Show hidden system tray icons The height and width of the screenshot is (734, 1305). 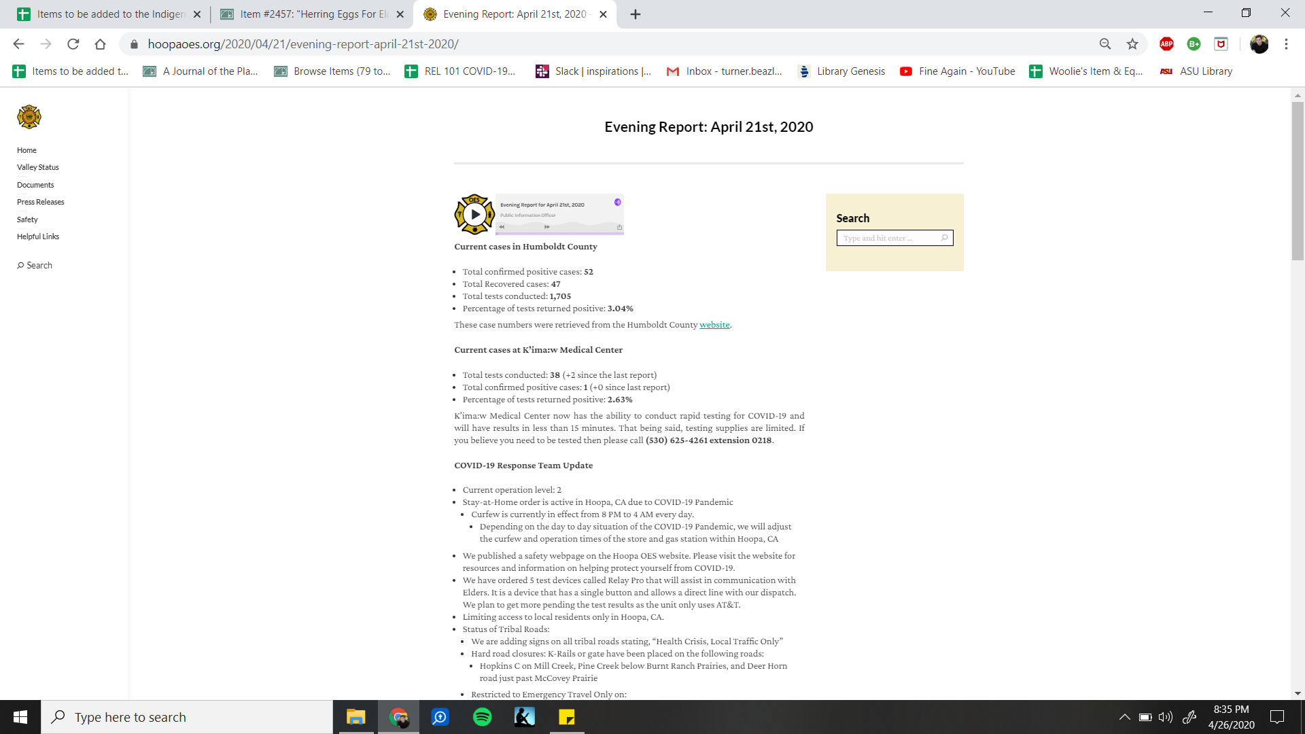(1124, 717)
